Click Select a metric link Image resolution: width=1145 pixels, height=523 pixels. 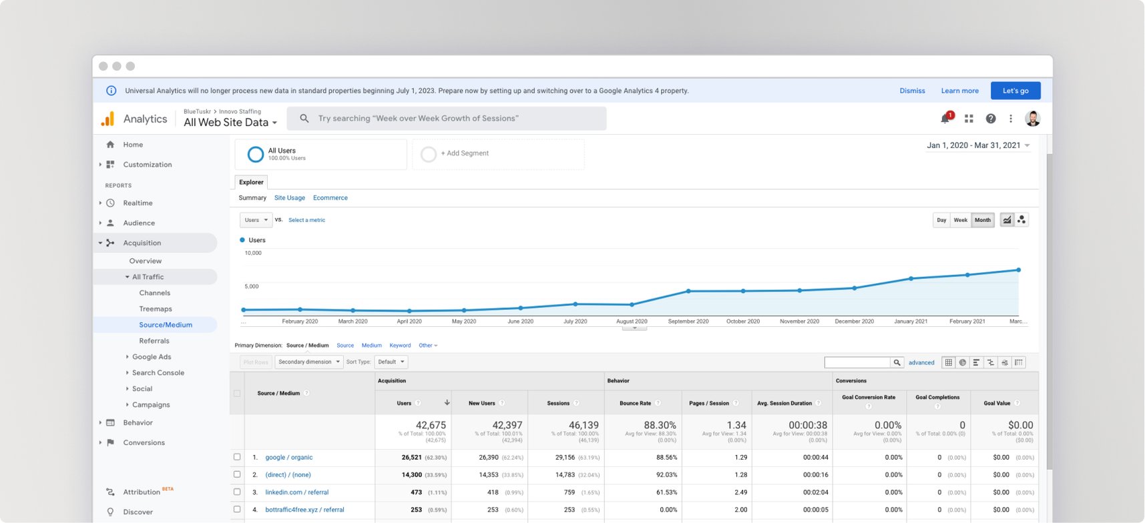click(307, 220)
